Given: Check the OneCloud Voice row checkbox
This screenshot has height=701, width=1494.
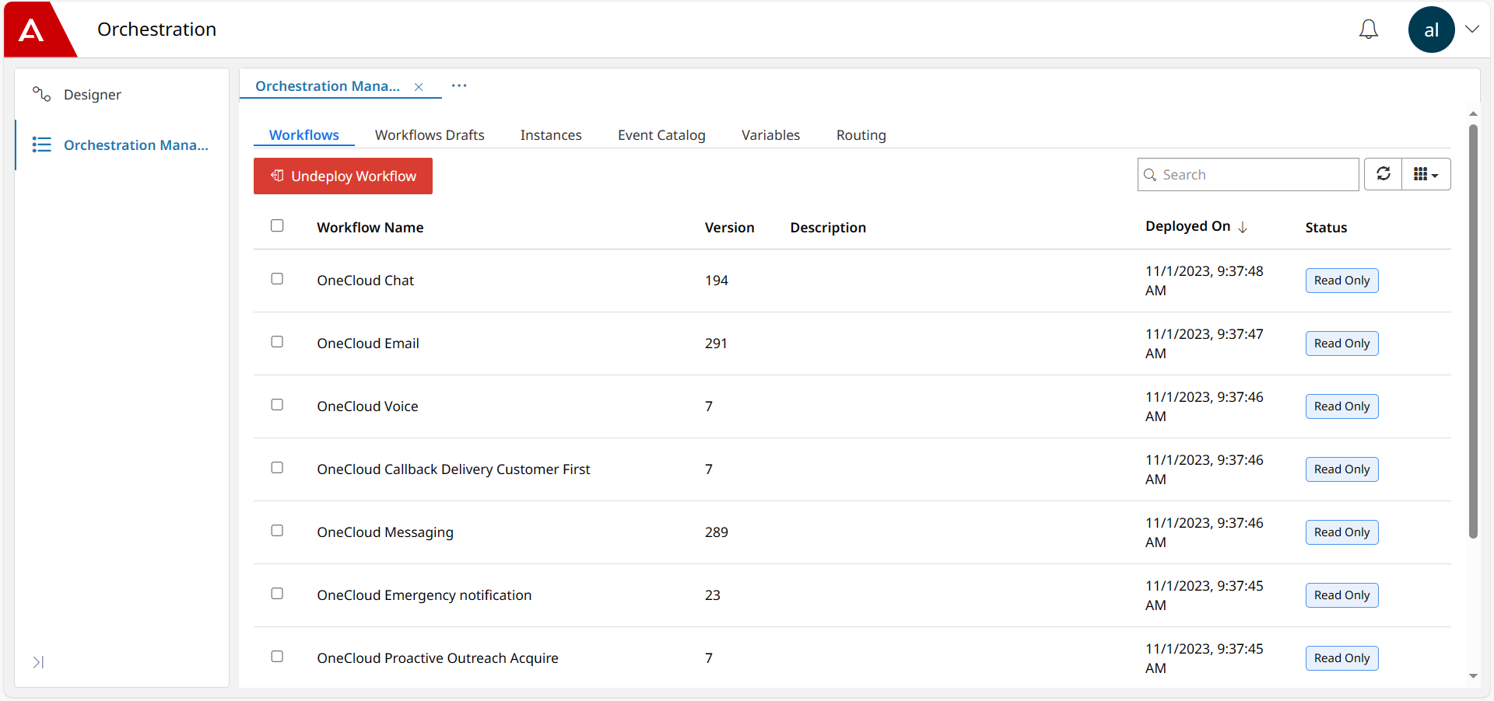Looking at the screenshot, I should (277, 404).
